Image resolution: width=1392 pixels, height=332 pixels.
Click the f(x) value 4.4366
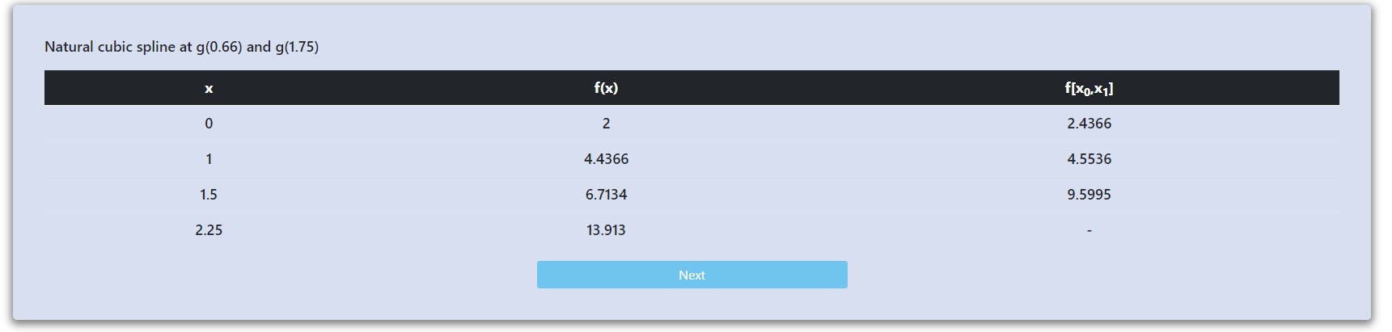coord(606,159)
